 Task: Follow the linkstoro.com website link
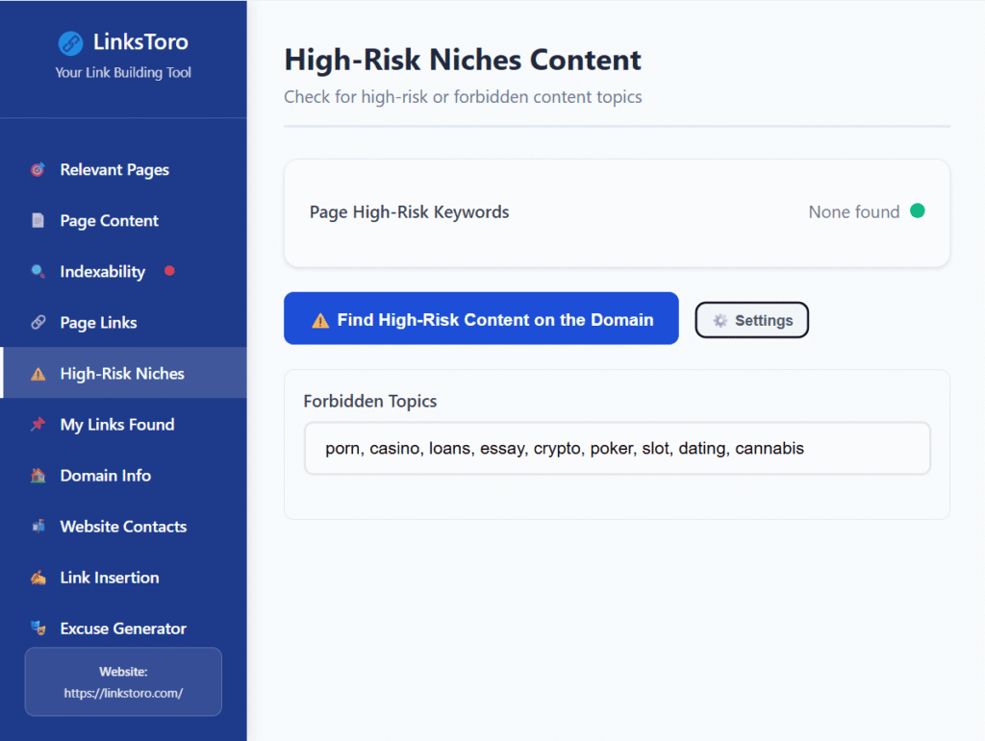[123, 692]
